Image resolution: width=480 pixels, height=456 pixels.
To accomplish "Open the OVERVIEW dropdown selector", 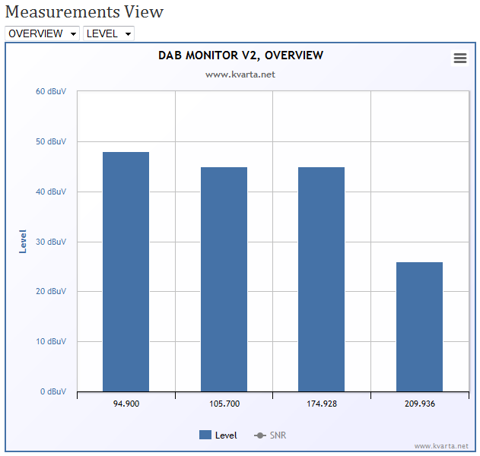I will [x=43, y=33].
